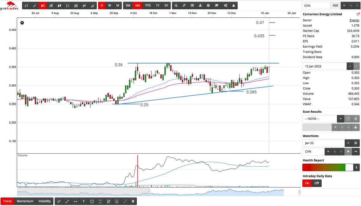Open the education graduation cap icon
This screenshot has height=206, width=361.
[217, 5]
